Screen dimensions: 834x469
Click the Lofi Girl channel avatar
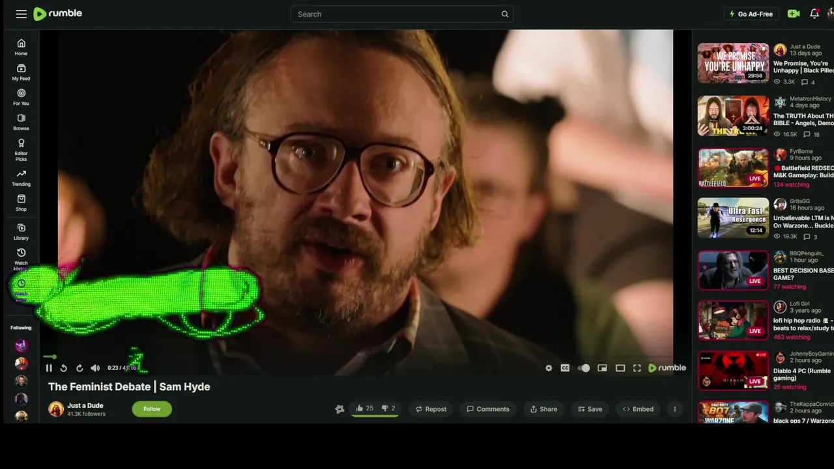(780, 306)
